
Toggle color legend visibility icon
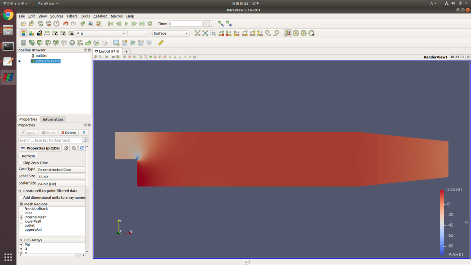point(24,33)
